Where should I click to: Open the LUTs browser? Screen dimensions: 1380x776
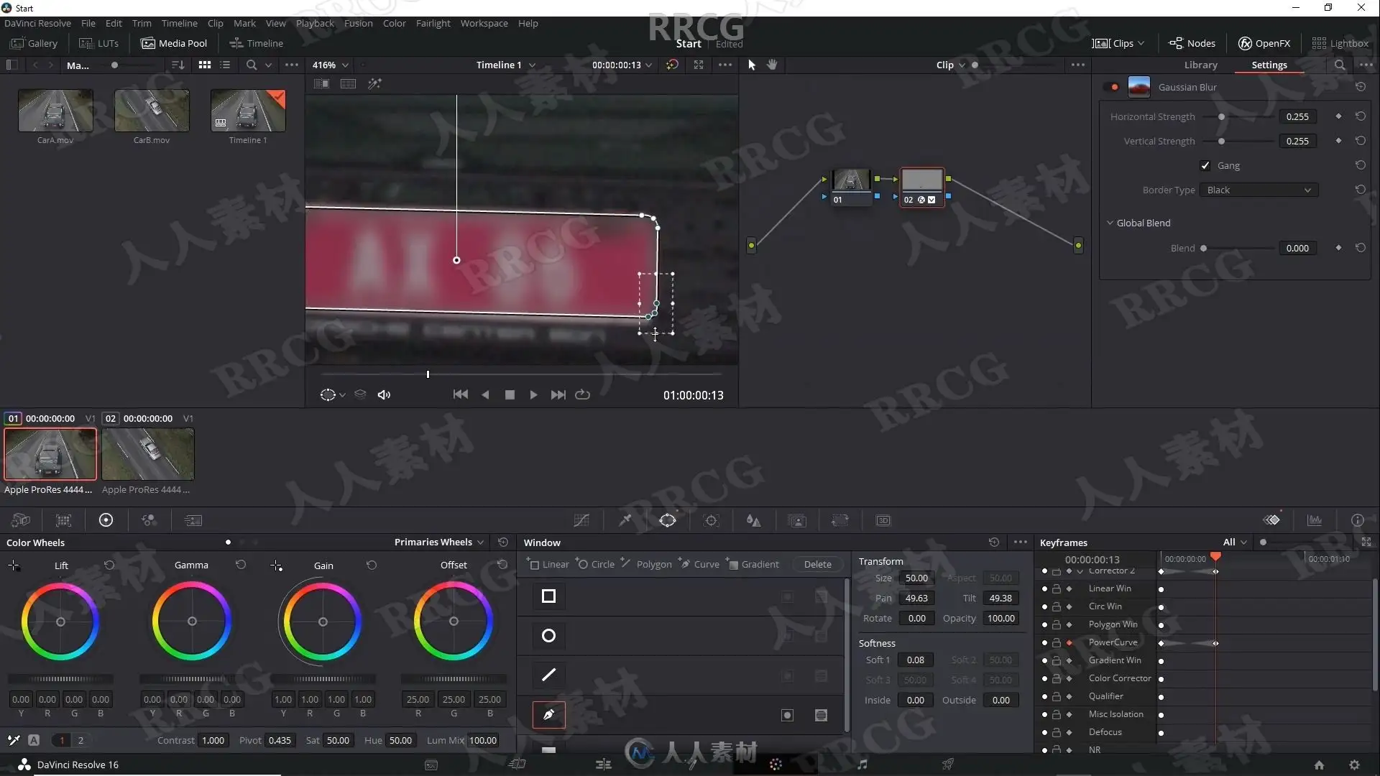click(x=98, y=43)
